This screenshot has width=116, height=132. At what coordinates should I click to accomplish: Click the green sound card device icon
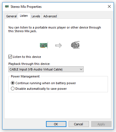tap(44, 45)
